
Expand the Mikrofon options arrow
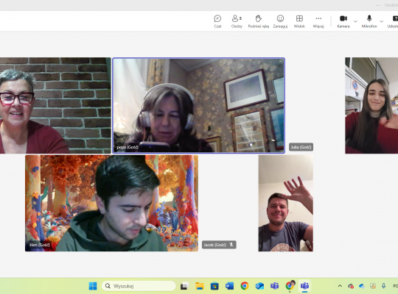coord(381,21)
